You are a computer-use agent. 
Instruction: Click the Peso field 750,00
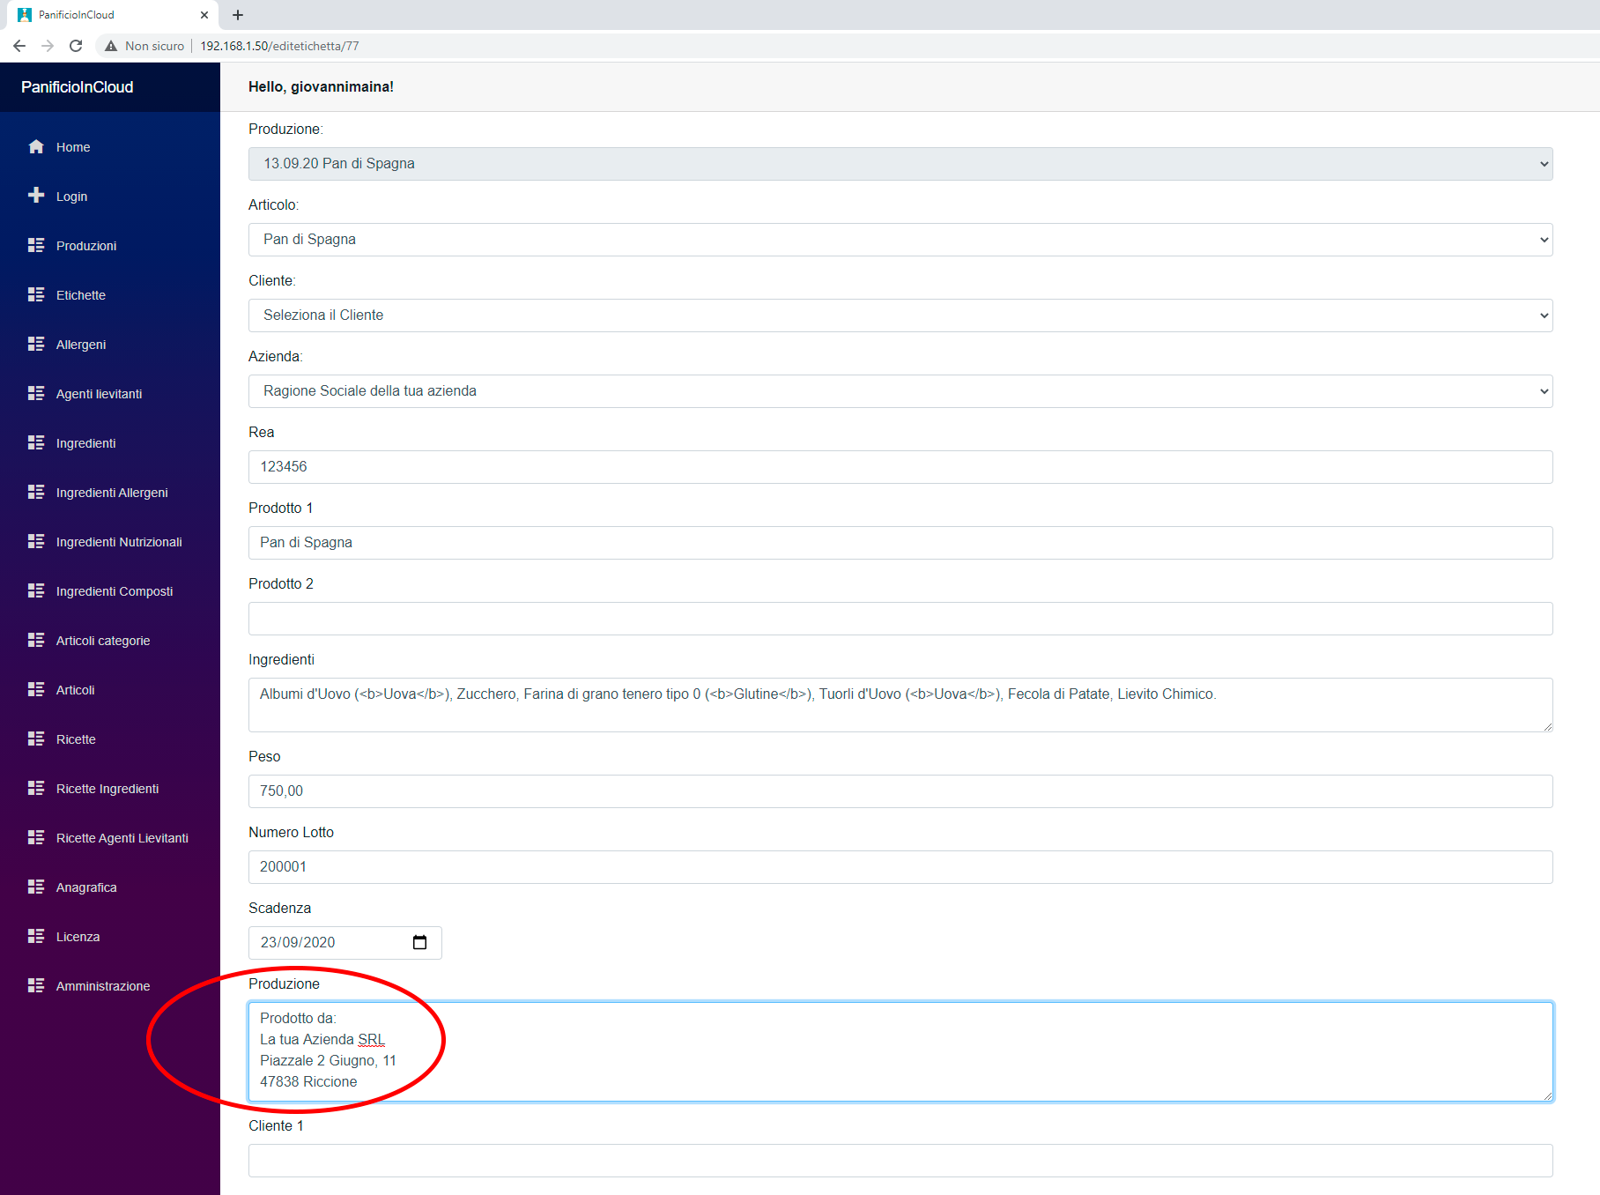click(900, 791)
